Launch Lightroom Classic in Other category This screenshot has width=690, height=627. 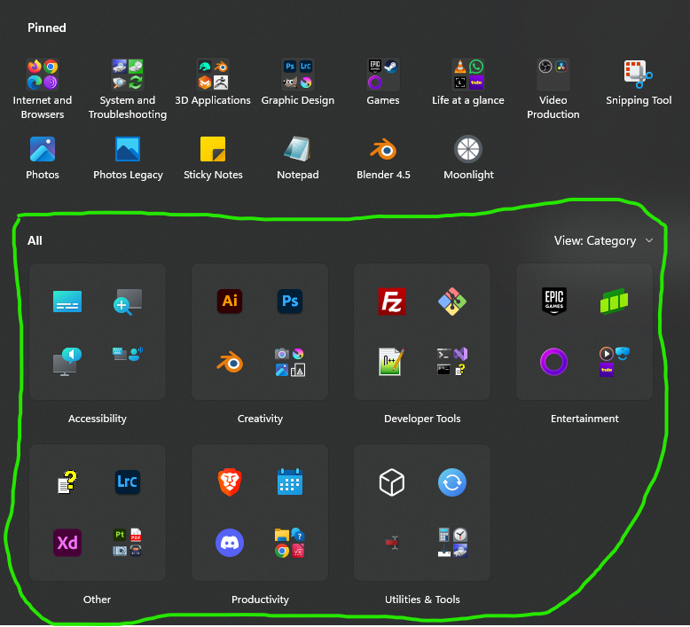tap(128, 482)
